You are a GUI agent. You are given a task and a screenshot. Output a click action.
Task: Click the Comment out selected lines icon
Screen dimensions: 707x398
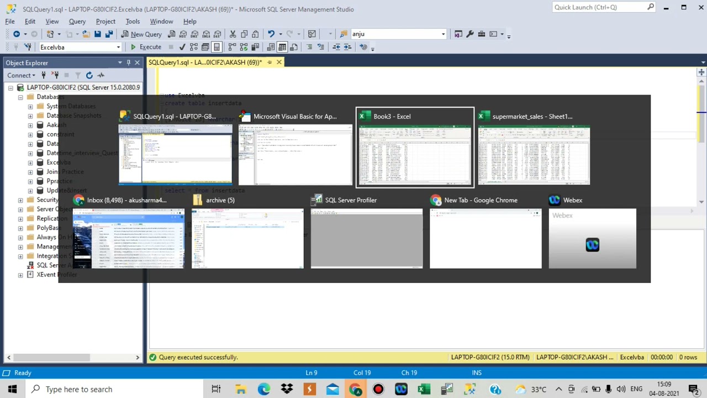[309, 48]
